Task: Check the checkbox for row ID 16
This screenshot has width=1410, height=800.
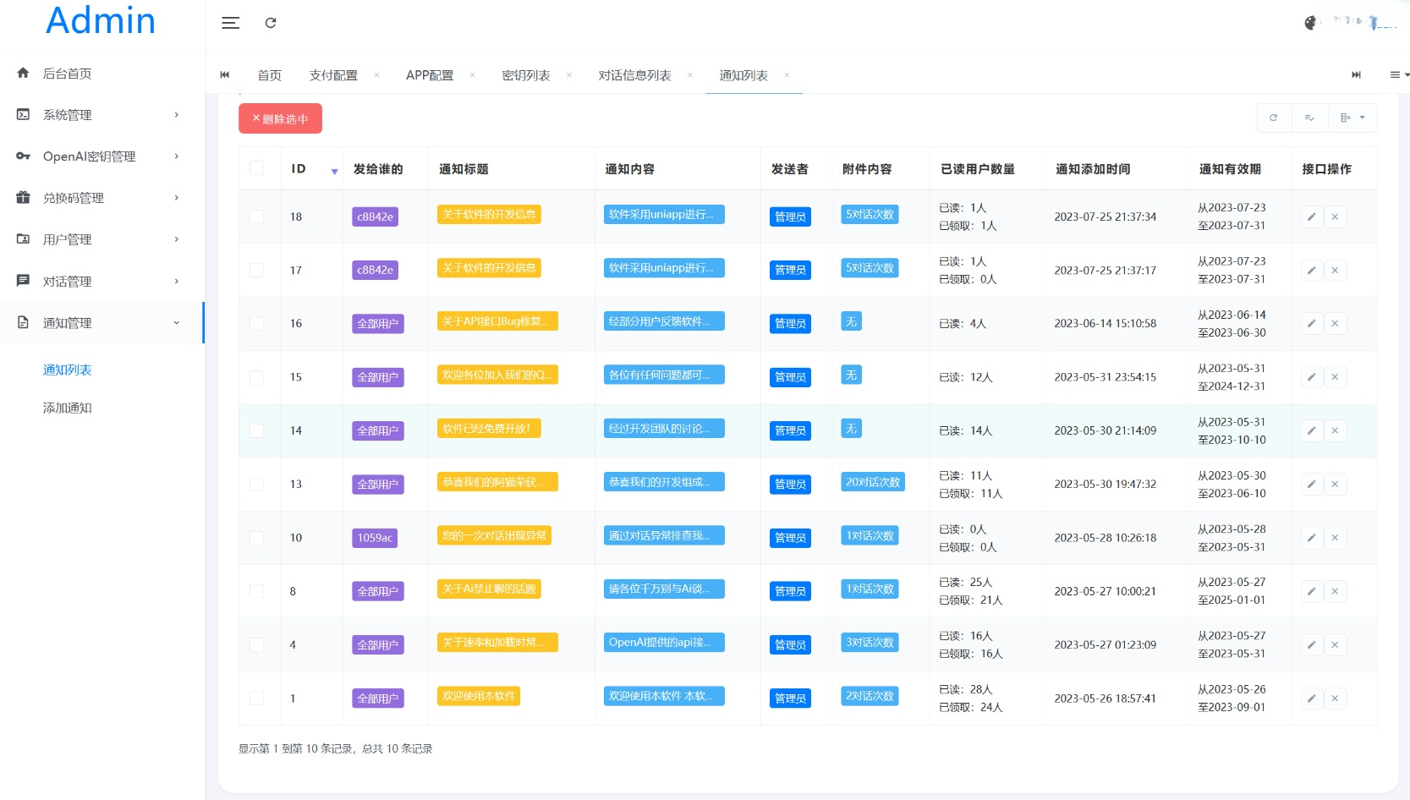Action: pyautogui.click(x=256, y=324)
